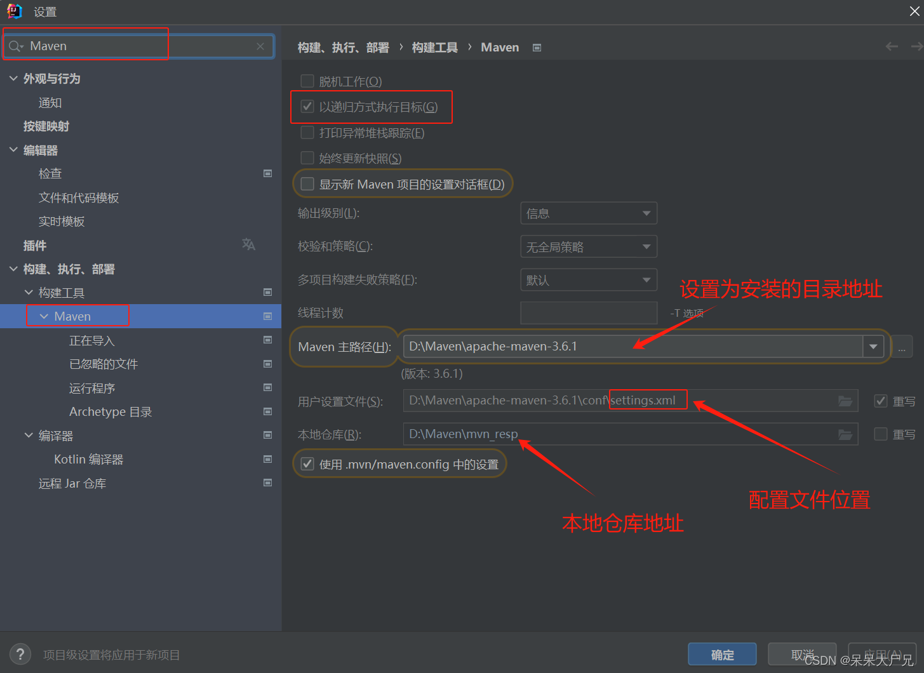Click 构建、执行、部署 breadcrumb
The width and height of the screenshot is (924, 673).
click(x=344, y=48)
